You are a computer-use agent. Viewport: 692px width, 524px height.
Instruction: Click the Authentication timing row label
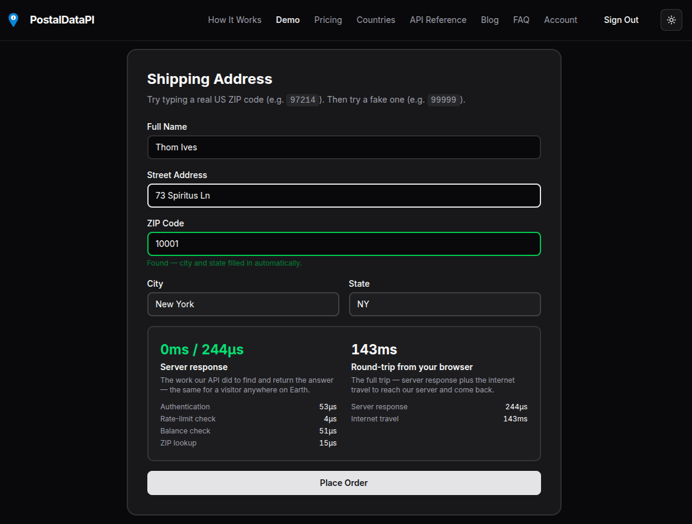click(185, 407)
